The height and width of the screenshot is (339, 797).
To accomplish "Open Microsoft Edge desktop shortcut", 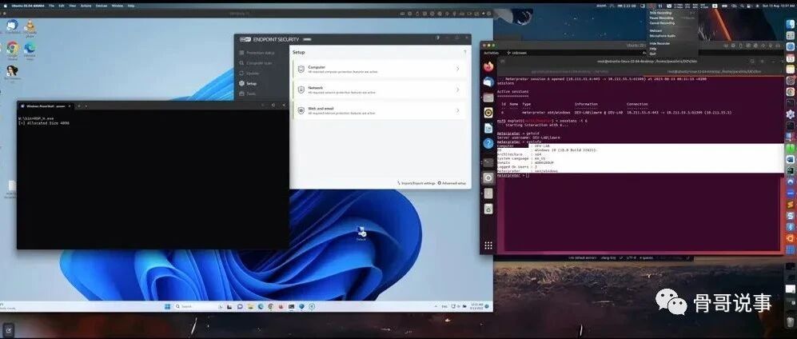I will pyautogui.click(x=30, y=50).
